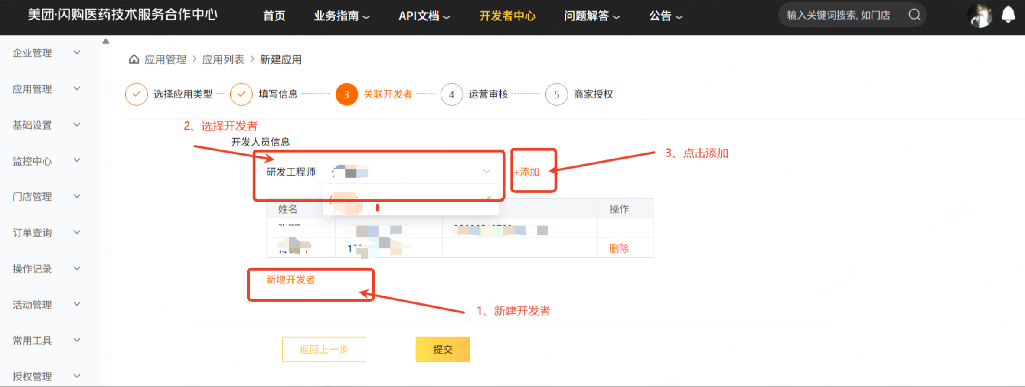
Task: Go to 开发者中心 tab
Action: pos(507,16)
